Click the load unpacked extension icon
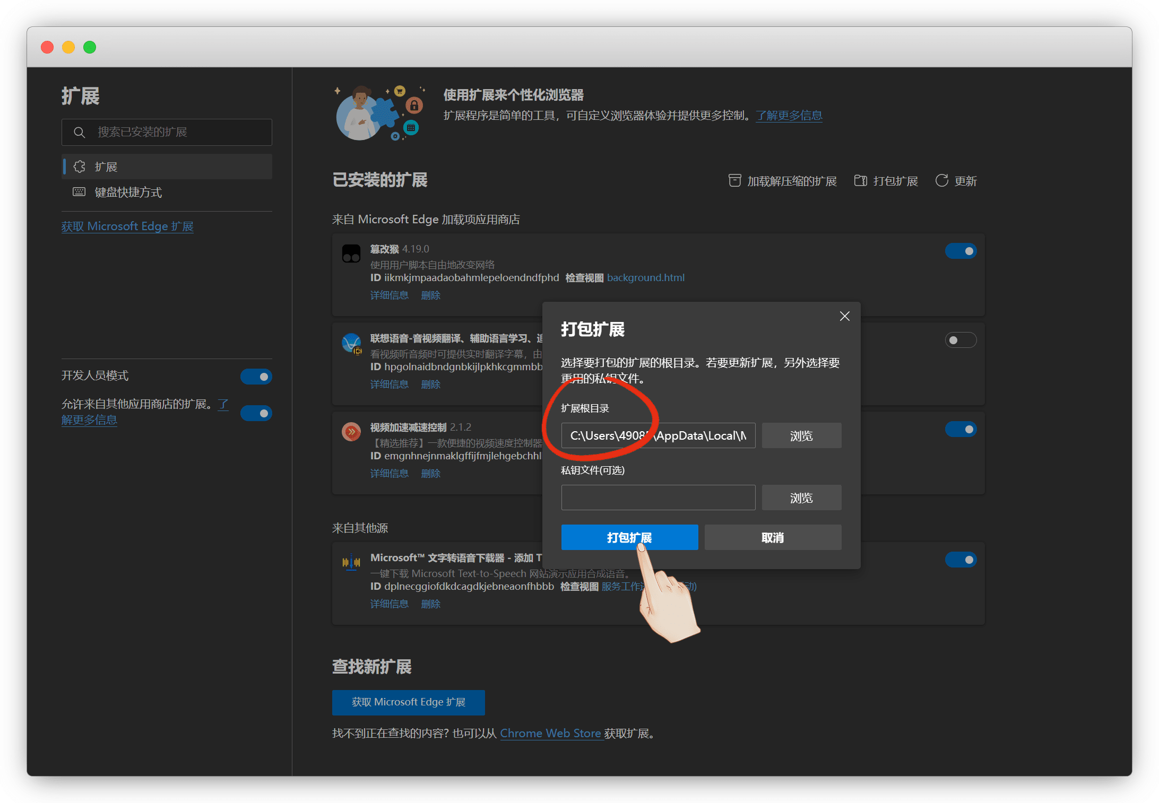Image resolution: width=1159 pixels, height=803 pixels. pyautogui.click(x=734, y=181)
